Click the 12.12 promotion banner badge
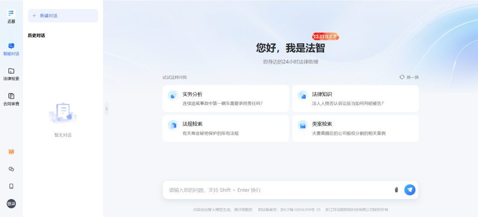The image size is (478, 217). coord(325,36)
